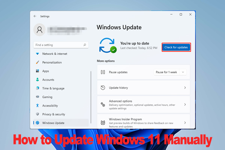Viewport: 225px width, 150px height.
Task: Maximize the Settings window
Action: click(181, 14)
